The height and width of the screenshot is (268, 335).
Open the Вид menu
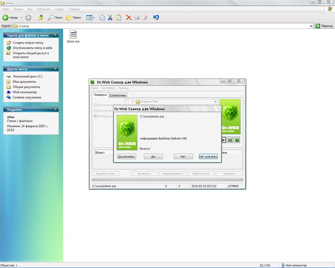click(30, 9)
